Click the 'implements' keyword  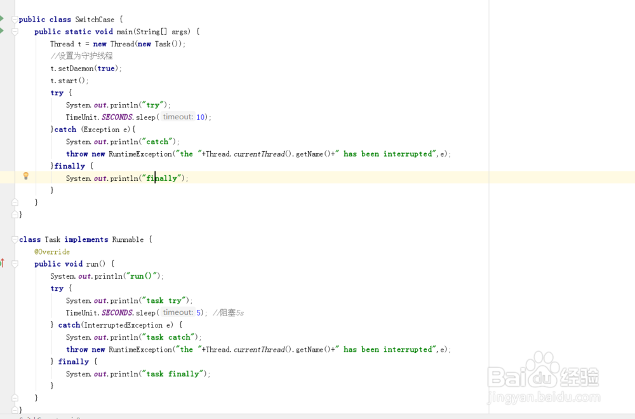pyautogui.click(x=86, y=239)
